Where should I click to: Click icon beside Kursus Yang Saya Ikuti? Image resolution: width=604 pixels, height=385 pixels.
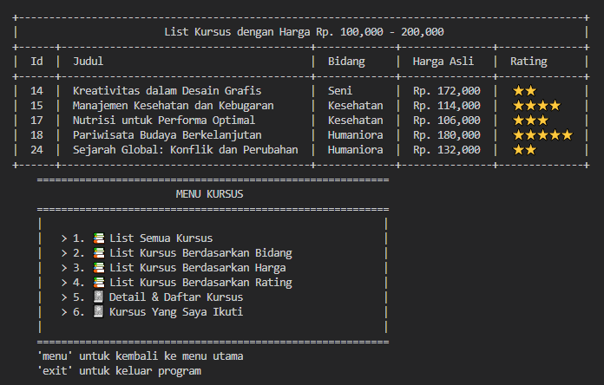(x=99, y=311)
